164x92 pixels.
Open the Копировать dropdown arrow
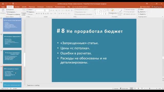16,12
